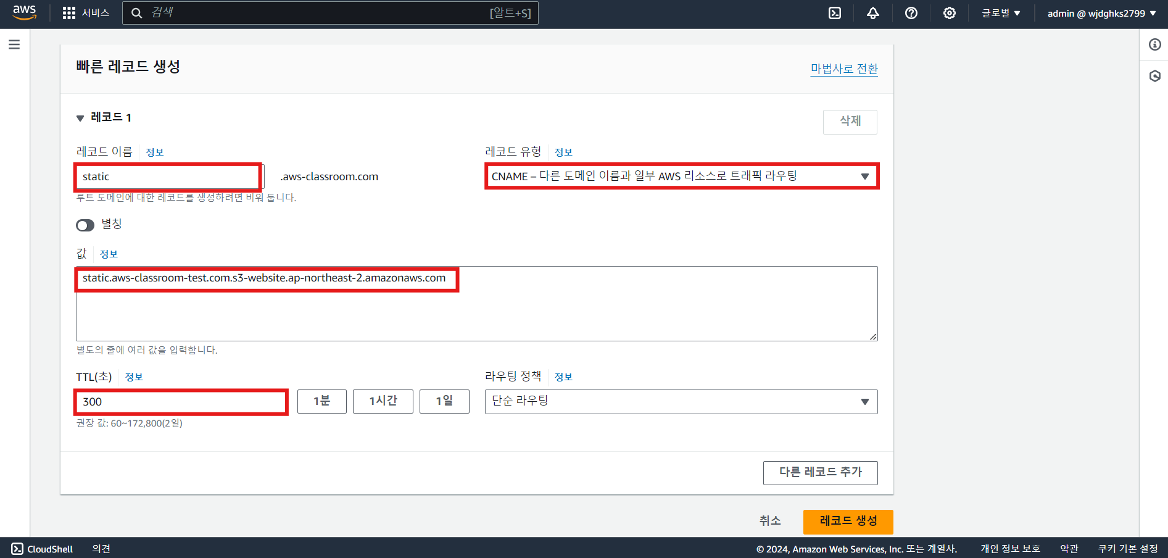
Task: Focus the TTL field showing 300
Action: coord(181,402)
